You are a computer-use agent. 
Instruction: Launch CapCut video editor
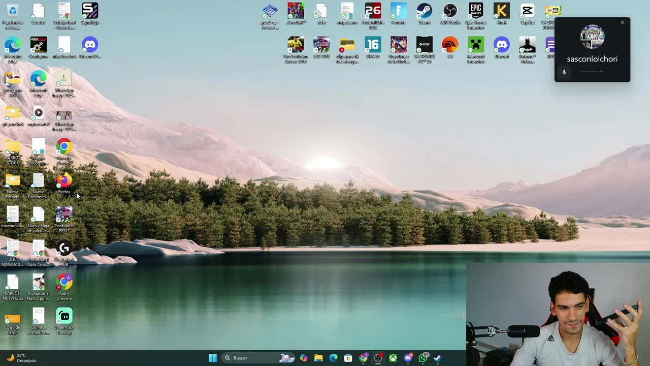(x=527, y=14)
